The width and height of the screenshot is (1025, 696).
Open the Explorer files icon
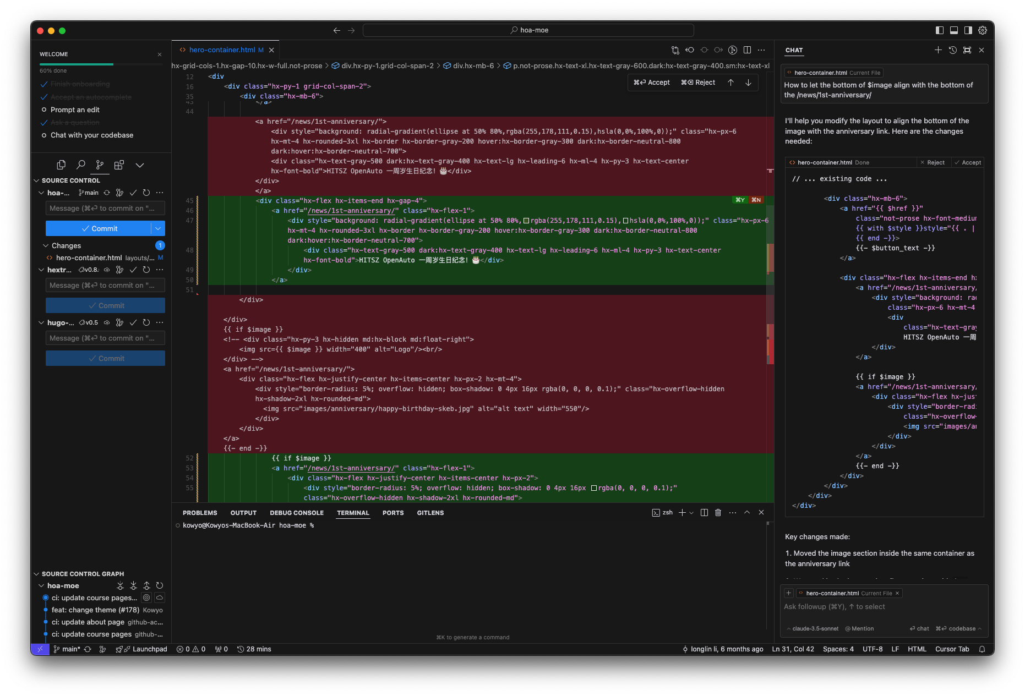(61, 165)
